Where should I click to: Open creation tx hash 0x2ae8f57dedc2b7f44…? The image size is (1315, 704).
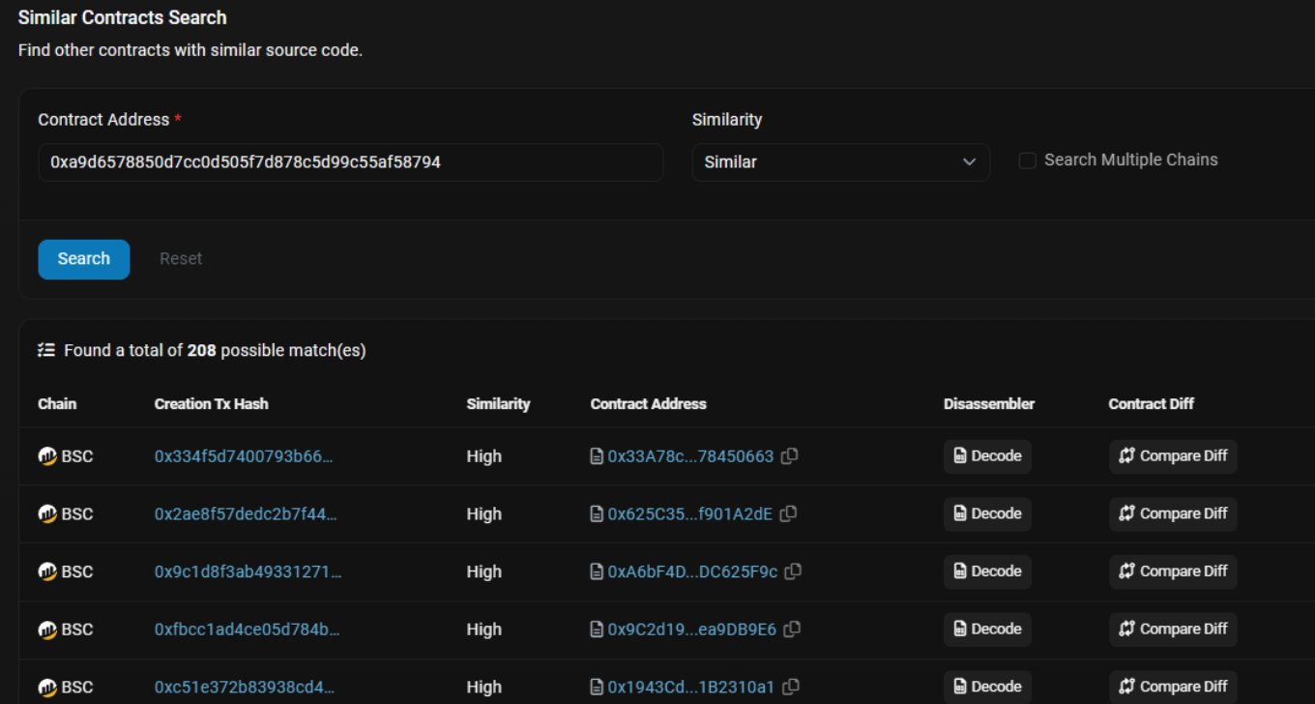tap(246, 513)
